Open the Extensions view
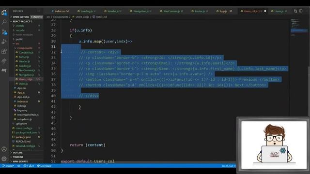This screenshot has height=174, width=310. coord(4,51)
